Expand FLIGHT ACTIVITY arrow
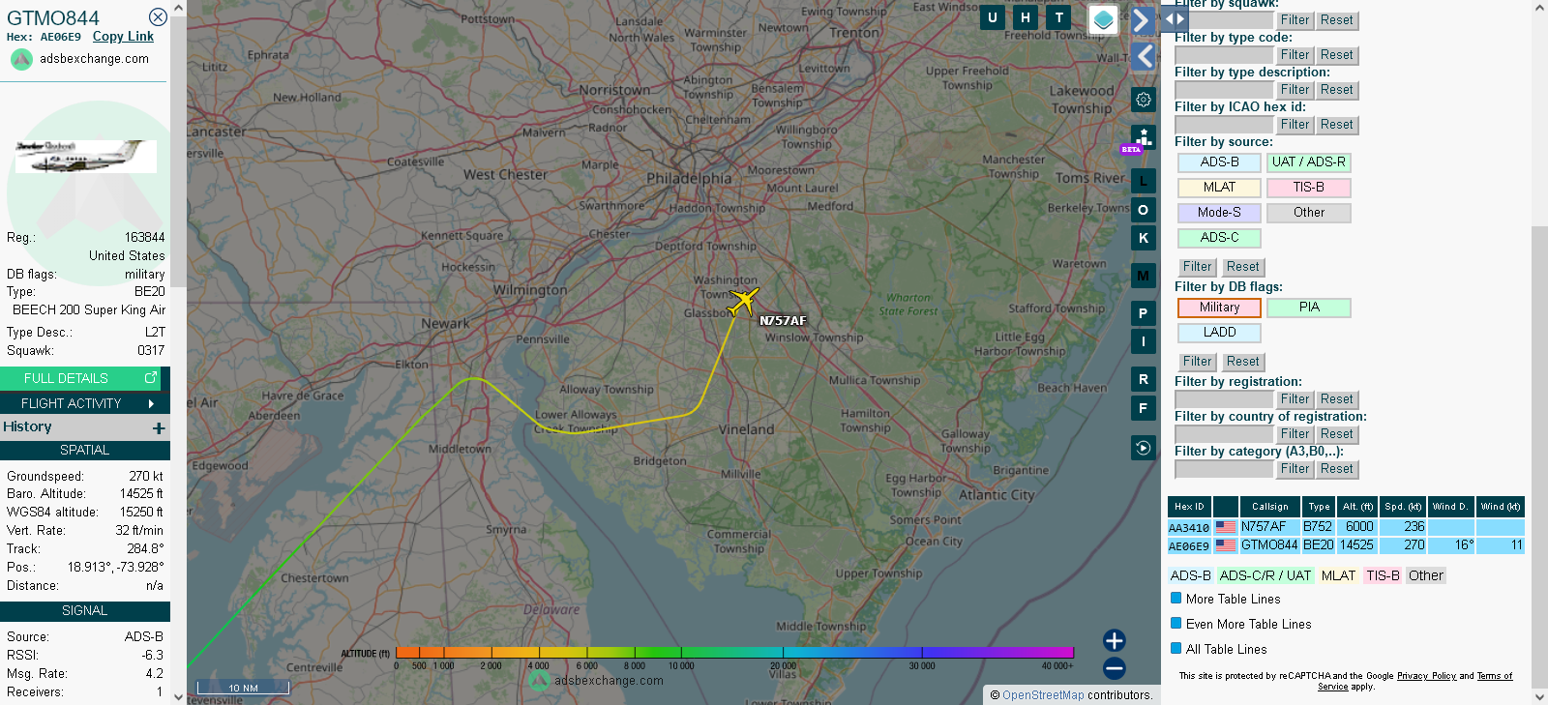Viewport: 1548px width, 705px height. coord(151,403)
